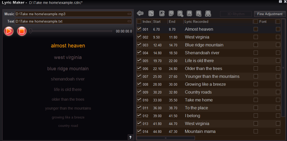The image size is (287, 141).
Task: Click end time 44.70 in row 013
Action: tap(173, 124)
